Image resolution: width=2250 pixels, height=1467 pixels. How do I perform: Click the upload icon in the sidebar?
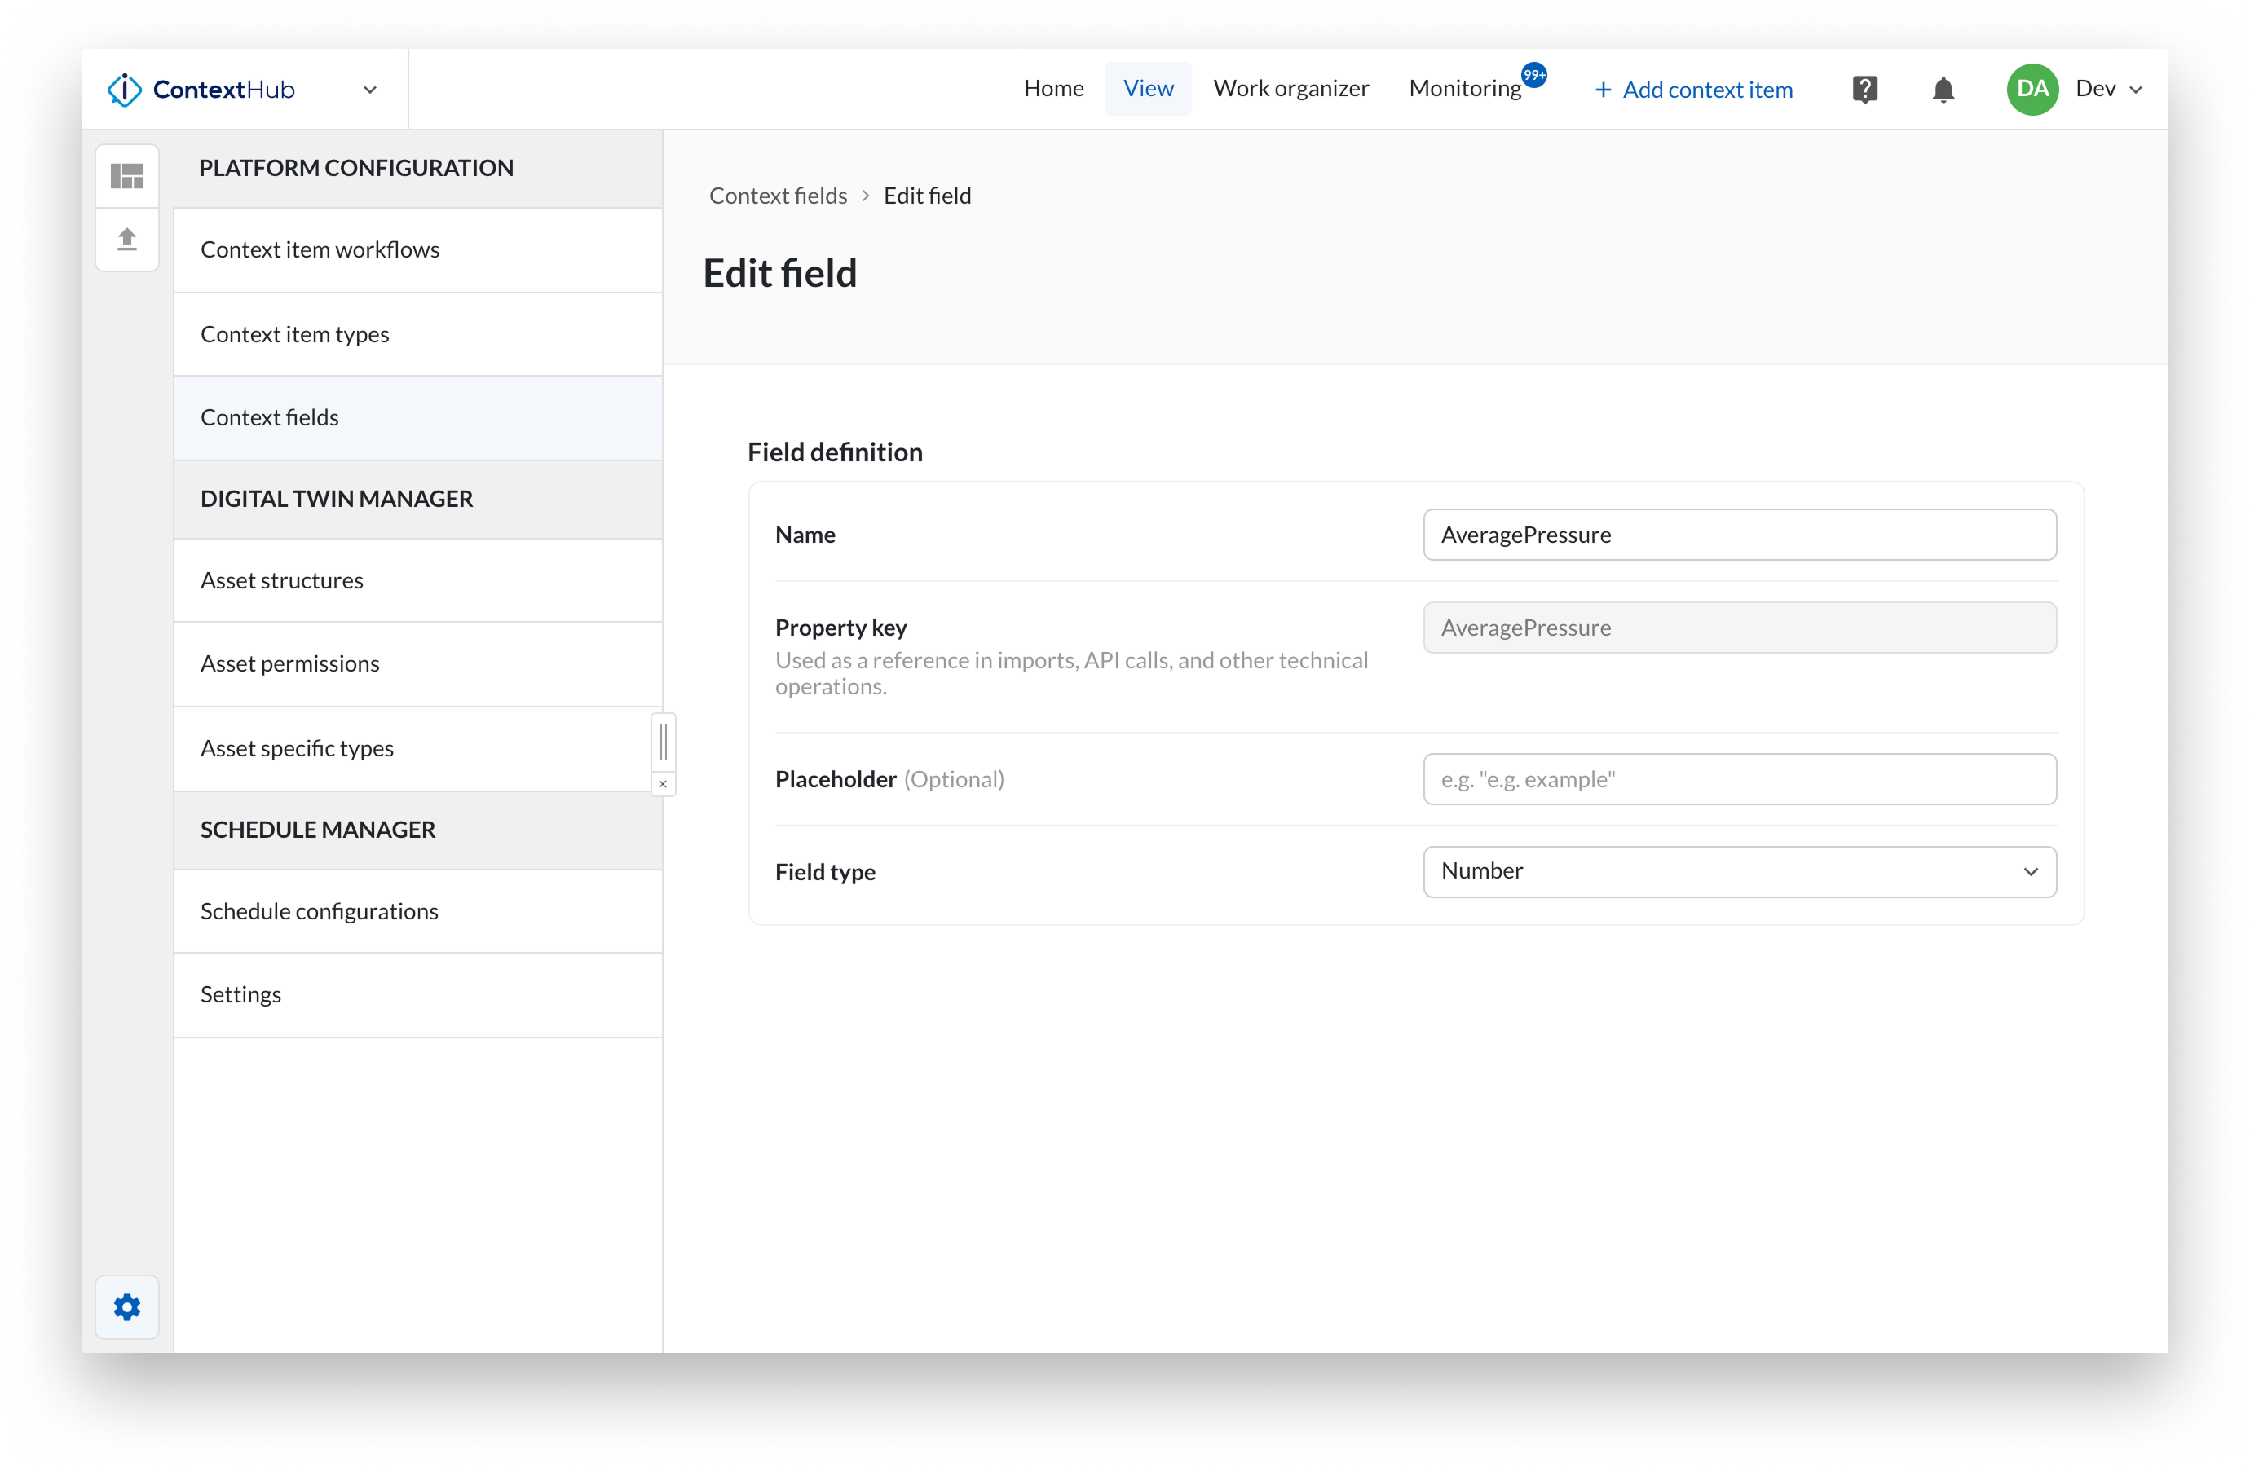click(x=126, y=239)
